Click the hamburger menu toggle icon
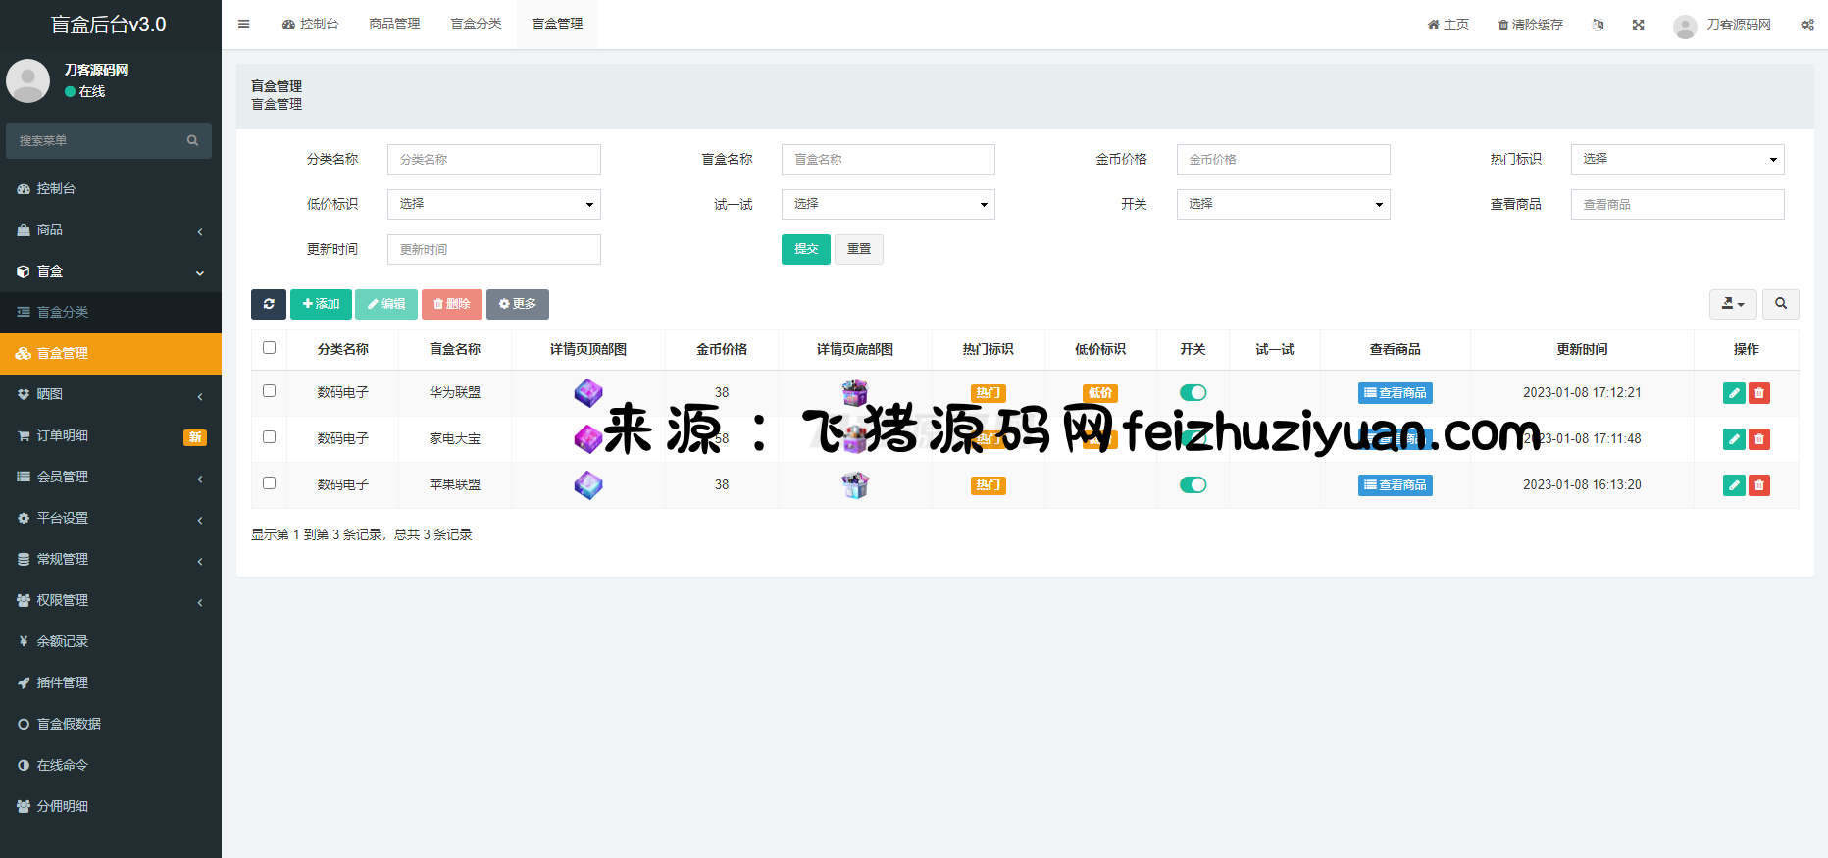This screenshot has width=1828, height=858. click(244, 25)
